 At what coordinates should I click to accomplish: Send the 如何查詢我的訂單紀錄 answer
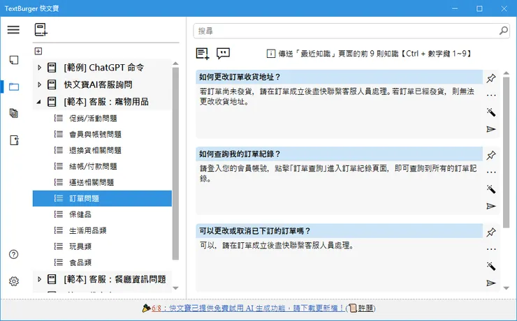pyautogui.click(x=491, y=206)
